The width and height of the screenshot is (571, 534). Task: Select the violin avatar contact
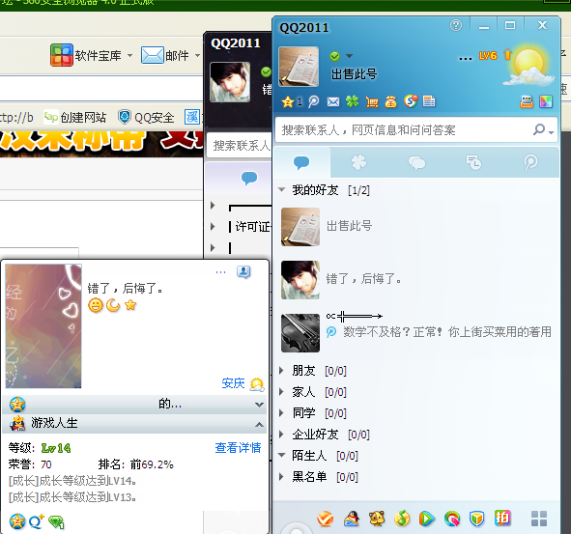pos(416,333)
